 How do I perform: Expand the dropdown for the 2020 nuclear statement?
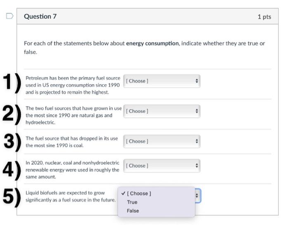tap(161, 166)
